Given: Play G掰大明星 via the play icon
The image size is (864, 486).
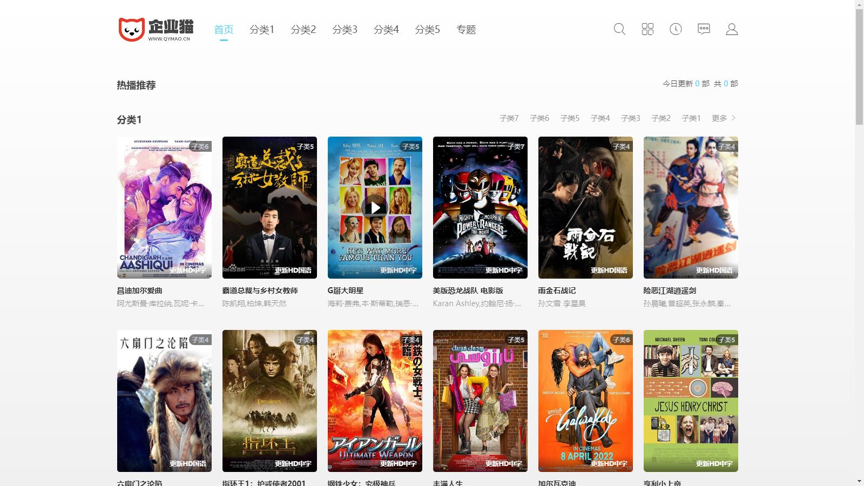Looking at the screenshot, I should 375,207.
